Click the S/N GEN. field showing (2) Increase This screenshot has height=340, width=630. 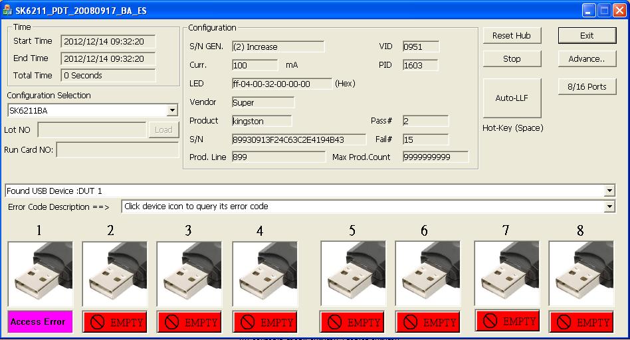coord(278,46)
